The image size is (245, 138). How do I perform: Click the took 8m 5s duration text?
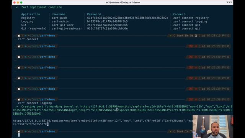[x=185, y=36]
